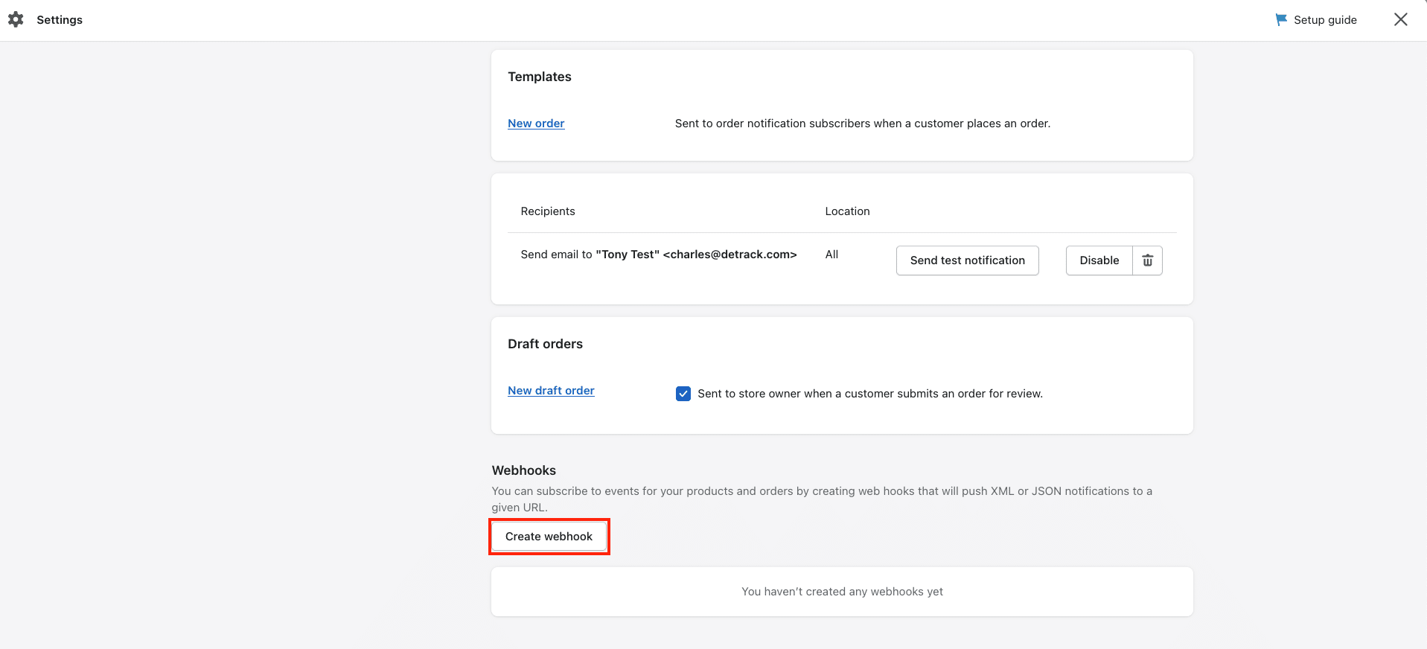Click the empty webhooks message panel
The width and height of the screenshot is (1427, 649).
(x=842, y=592)
